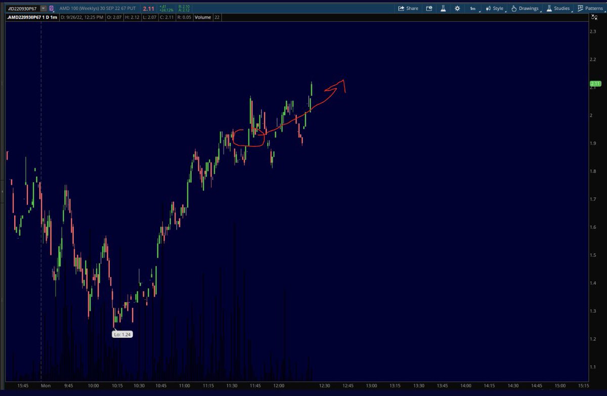Click the 2.2 price axis label
The image size is (607, 396).
593,59
